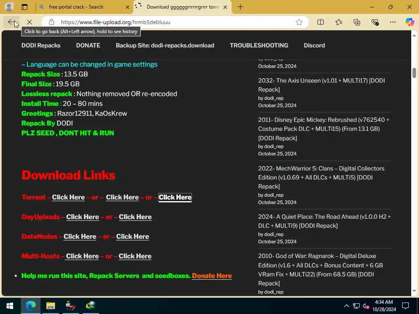419x314 pixels.
Task: Open Disney Epic Mickey Rebrushed repack post
Action: click(x=324, y=129)
